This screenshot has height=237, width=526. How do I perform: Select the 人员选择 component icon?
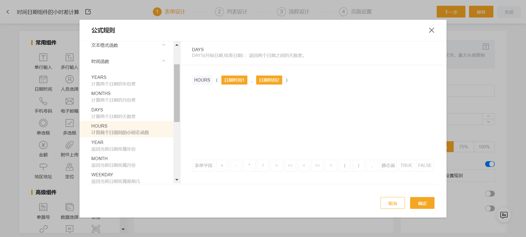pyautogui.click(x=70, y=79)
